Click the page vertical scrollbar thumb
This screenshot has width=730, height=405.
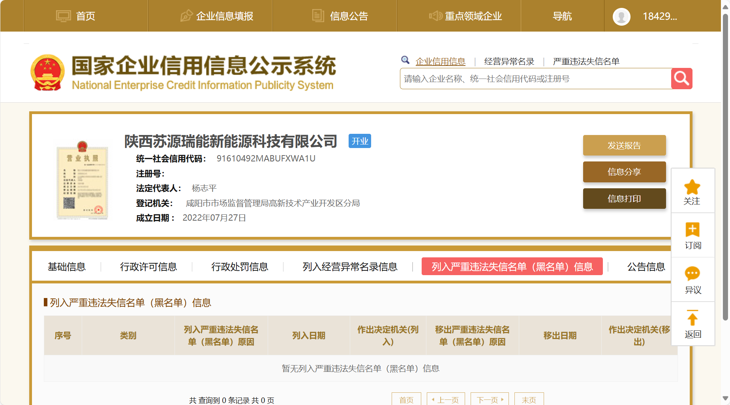[725, 167]
